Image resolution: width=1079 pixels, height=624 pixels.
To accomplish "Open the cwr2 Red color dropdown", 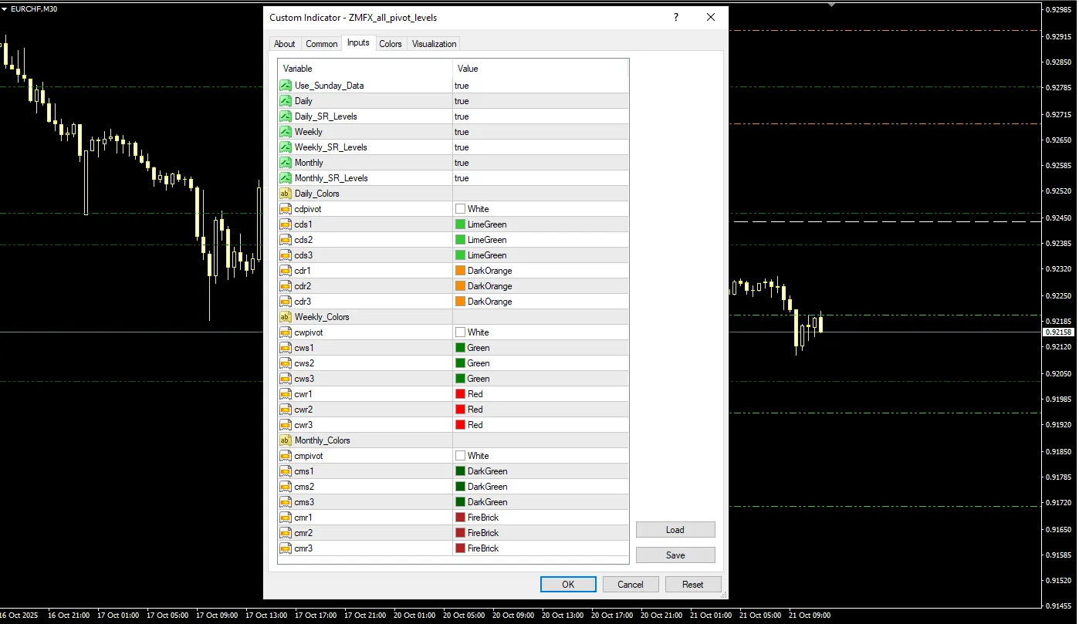I will 539,410.
